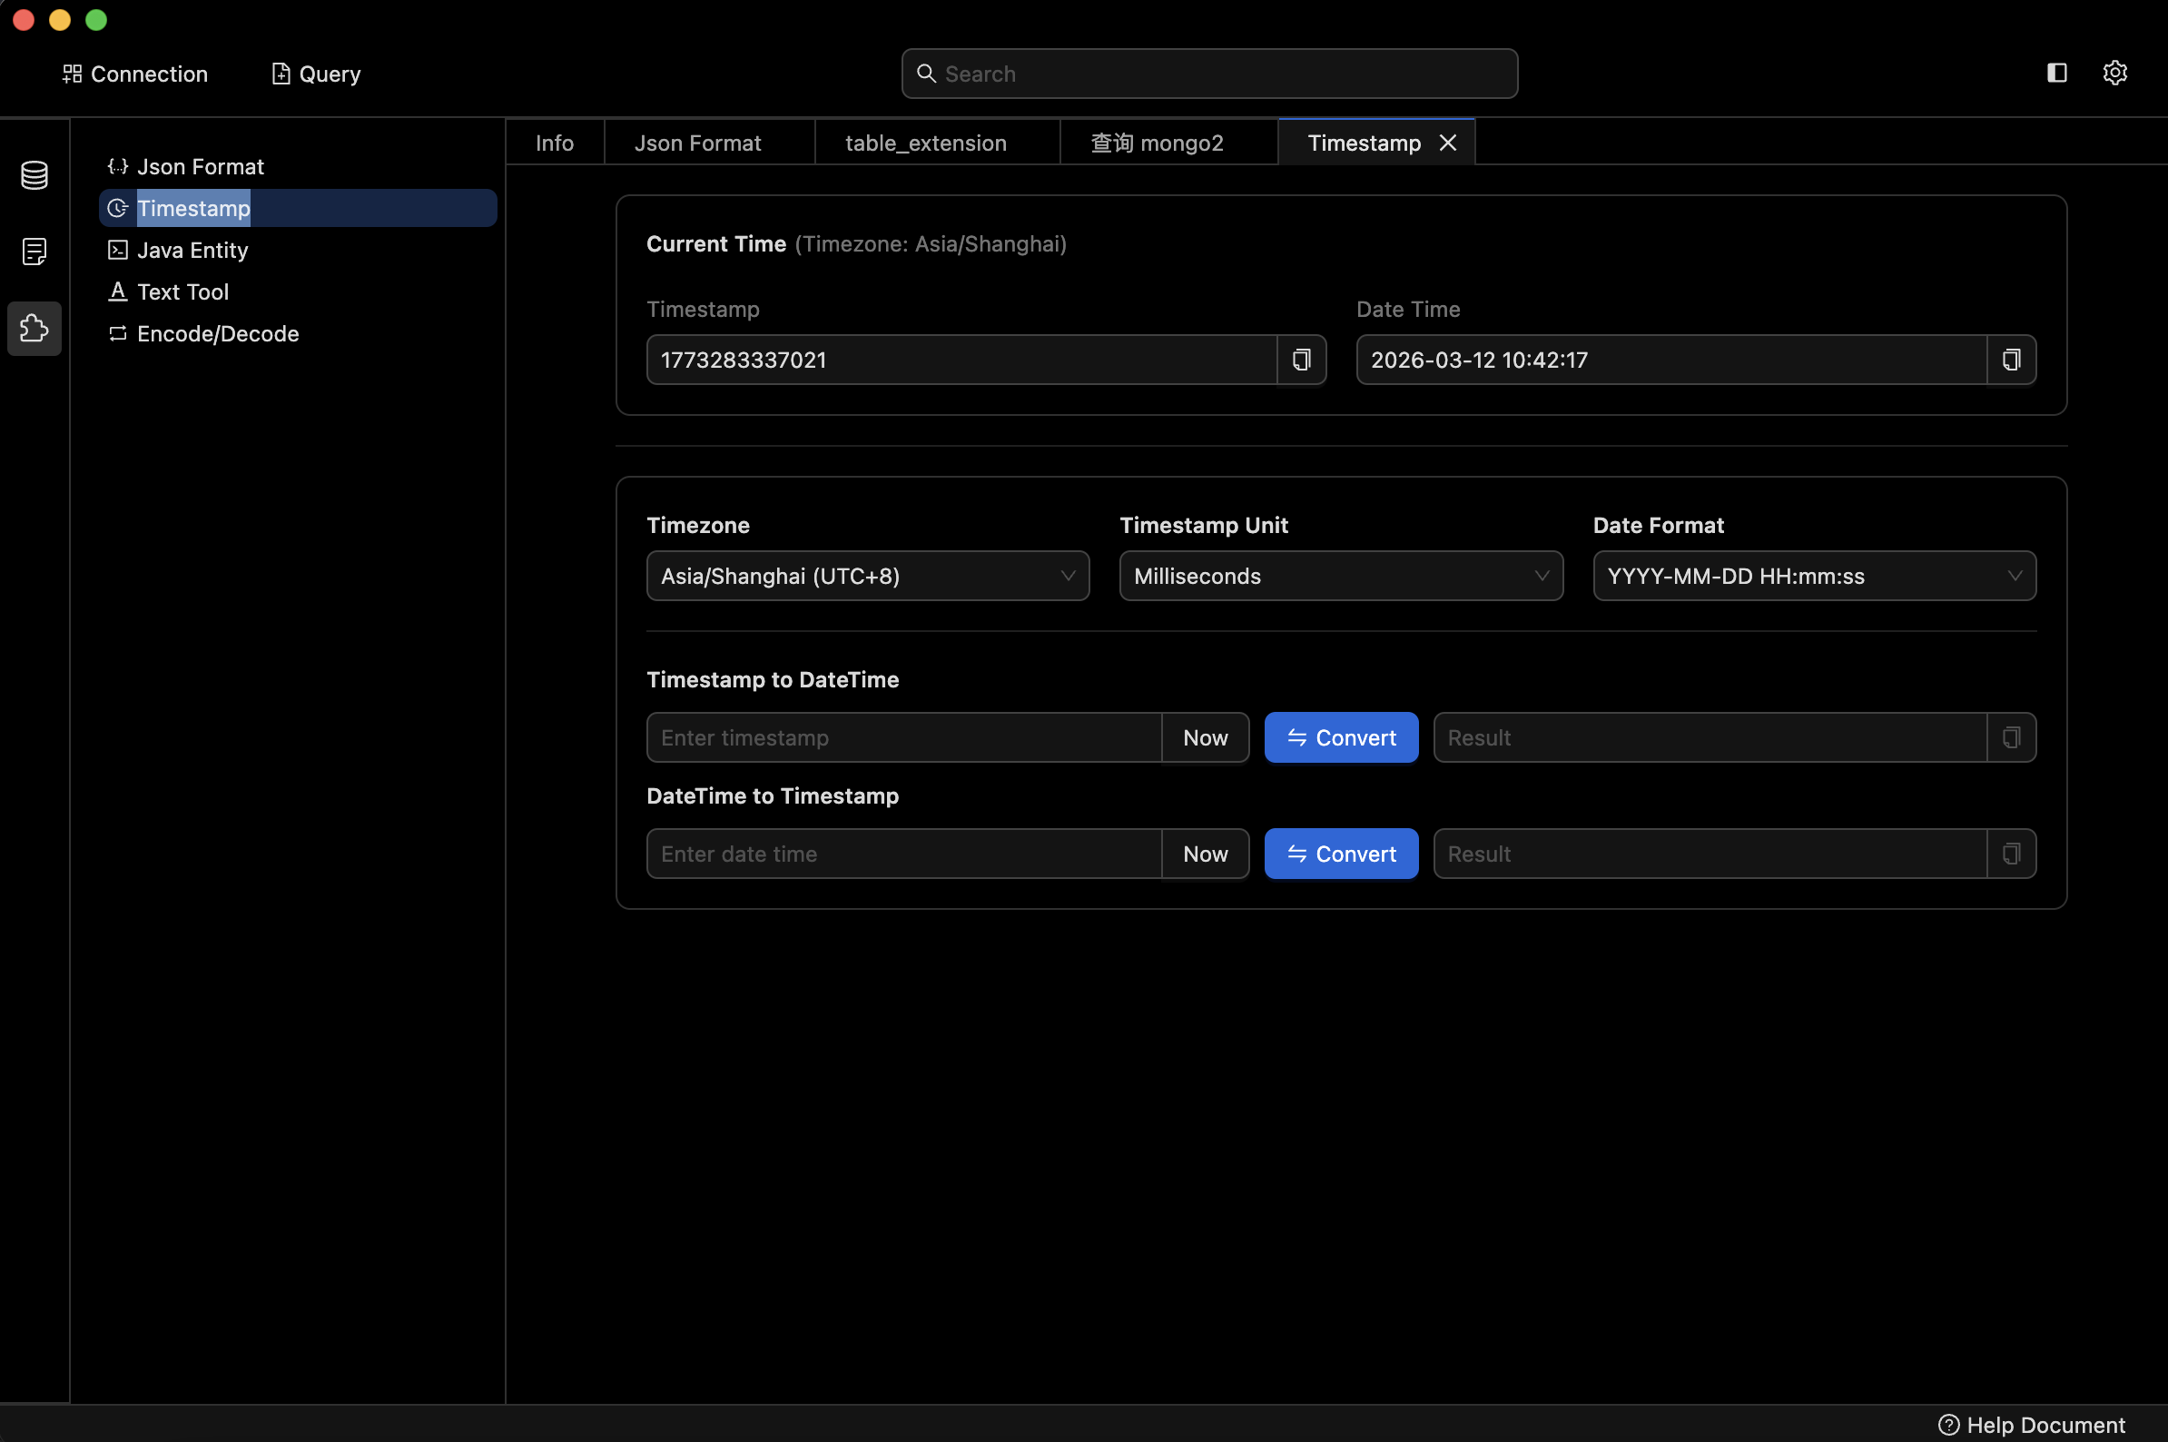Click the Enter timestamp input field
Image resolution: width=2168 pixels, height=1442 pixels.
(x=902, y=737)
